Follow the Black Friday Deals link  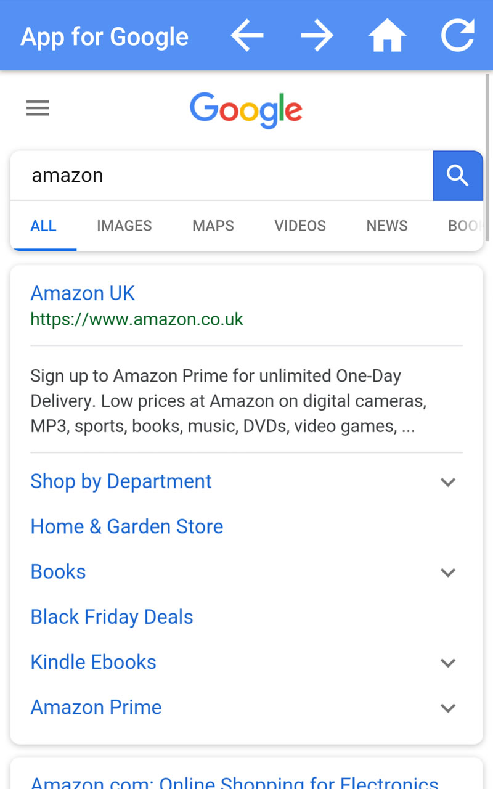click(x=112, y=617)
